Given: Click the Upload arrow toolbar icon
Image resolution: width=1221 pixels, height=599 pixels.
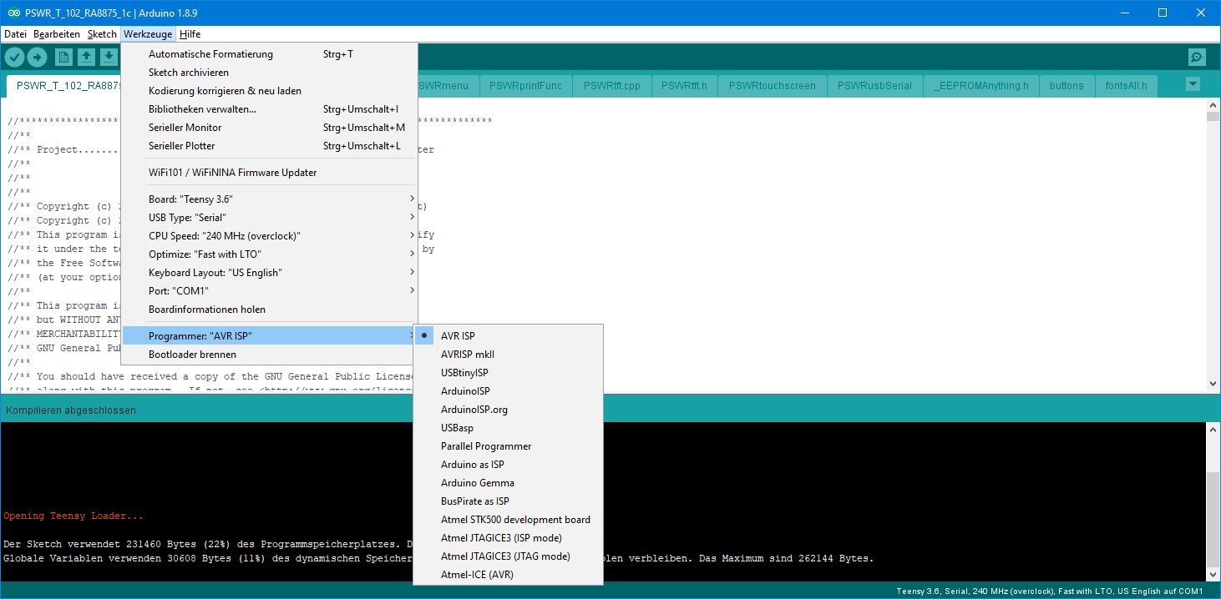Looking at the screenshot, I should tap(38, 57).
